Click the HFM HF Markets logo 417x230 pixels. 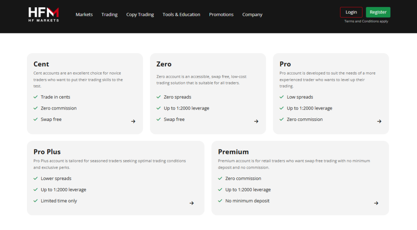click(44, 14)
